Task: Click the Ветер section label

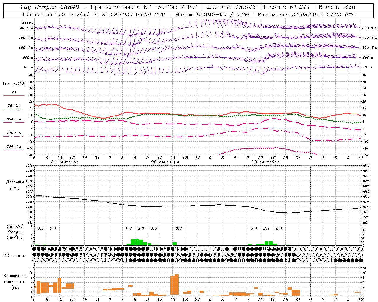Action: coord(27,22)
